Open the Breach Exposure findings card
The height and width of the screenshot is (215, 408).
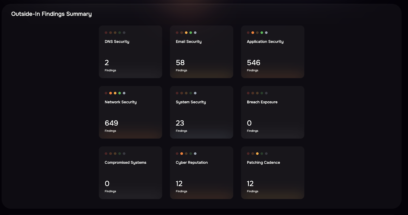click(x=273, y=112)
